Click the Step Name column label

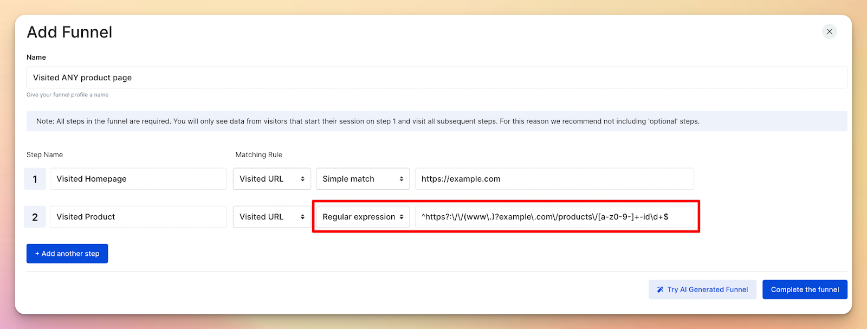(x=44, y=155)
